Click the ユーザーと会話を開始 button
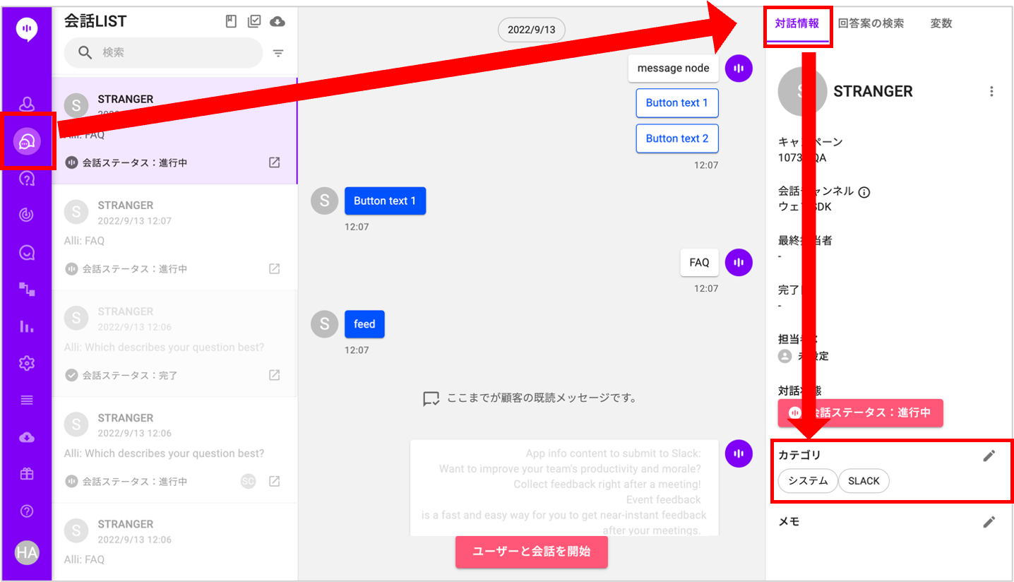This screenshot has width=1014, height=582. coord(531,551)
